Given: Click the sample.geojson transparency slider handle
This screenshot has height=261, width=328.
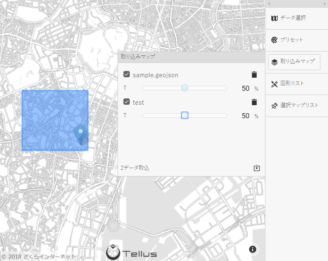Looking at the screenshot, I should (184, 88).
